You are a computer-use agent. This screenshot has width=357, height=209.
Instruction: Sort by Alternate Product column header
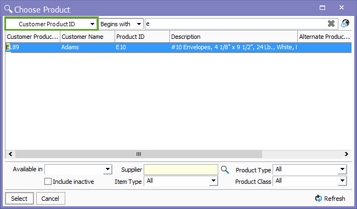325,37
